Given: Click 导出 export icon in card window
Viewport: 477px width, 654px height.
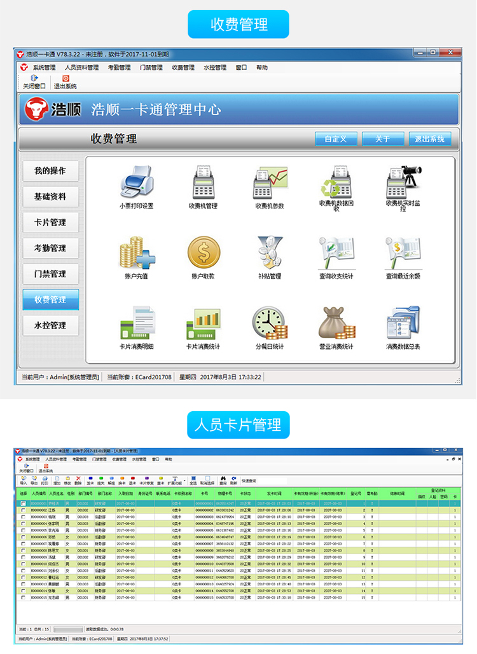Looking at the screenshot, I should coord(34,480).
